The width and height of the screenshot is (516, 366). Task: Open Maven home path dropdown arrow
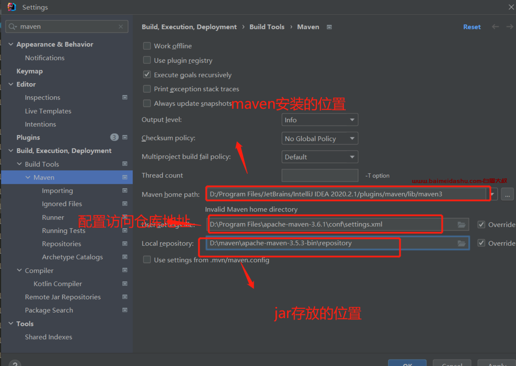tap(493, 194)
